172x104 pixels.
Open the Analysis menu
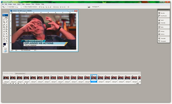tap(28, 4)
